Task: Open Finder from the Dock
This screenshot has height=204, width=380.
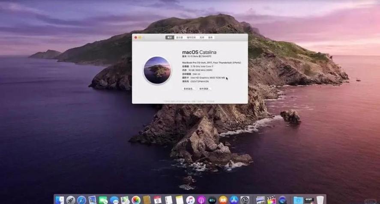Action: [60, 200]
